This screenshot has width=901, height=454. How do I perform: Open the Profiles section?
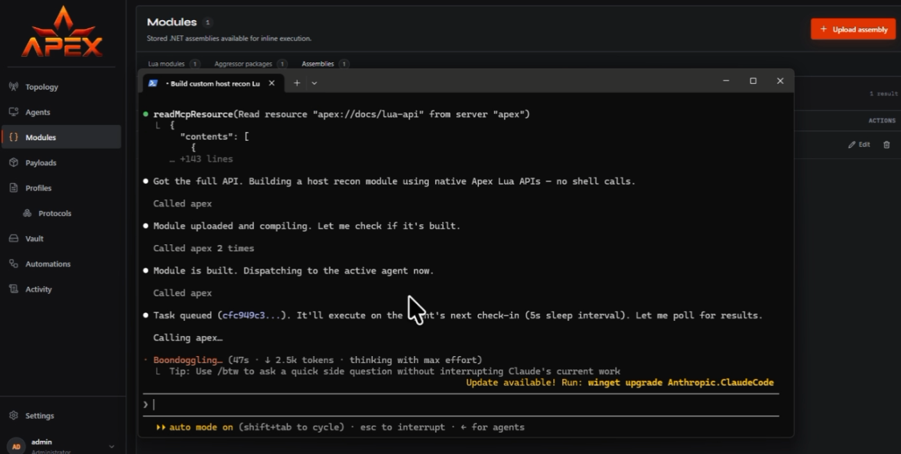click(x=38, y=188)
